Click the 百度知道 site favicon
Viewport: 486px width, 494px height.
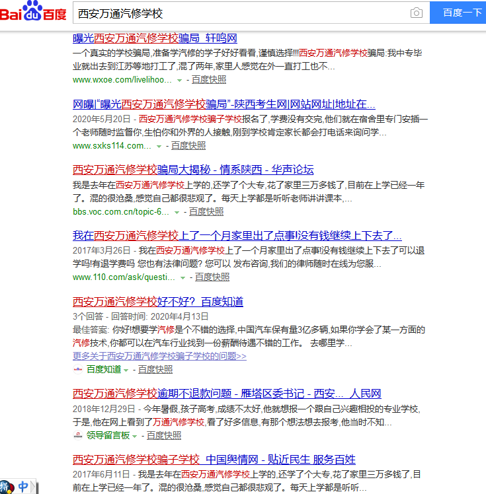pos(78,370)
